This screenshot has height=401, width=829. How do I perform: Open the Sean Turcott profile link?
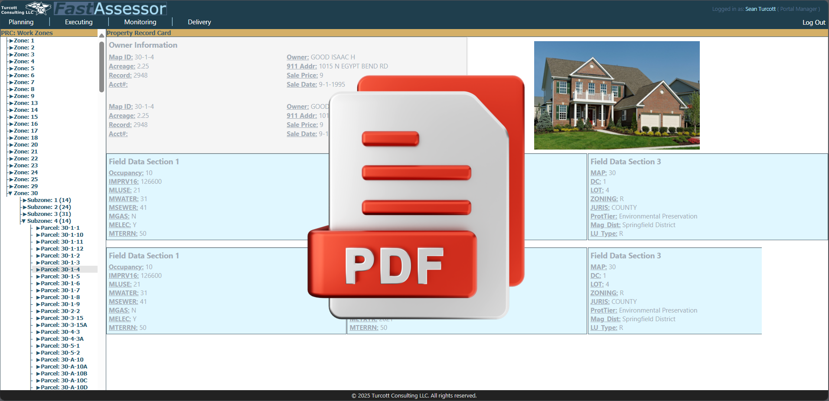[x=760, y=9]
